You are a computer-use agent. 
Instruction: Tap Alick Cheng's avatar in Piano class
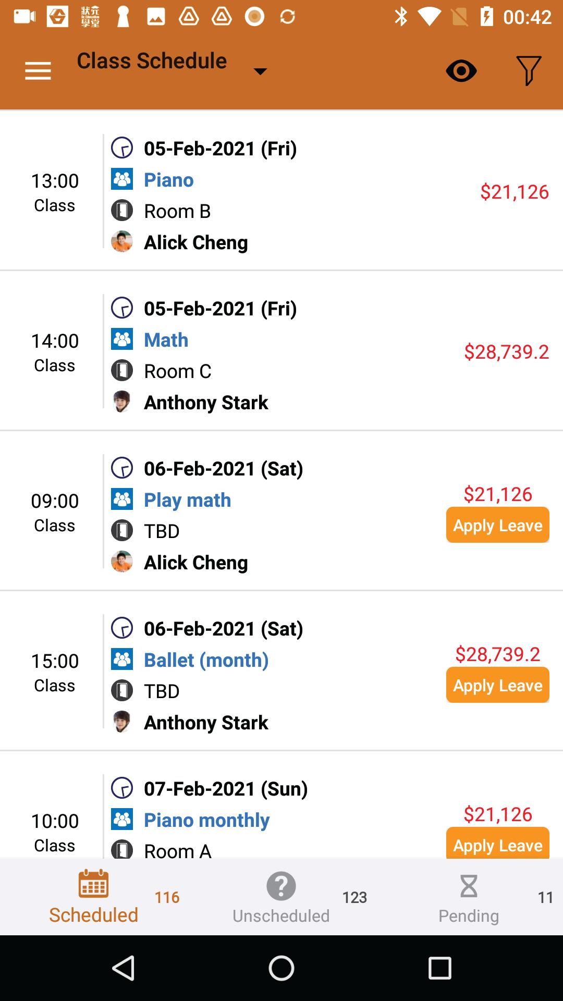(122, 242)
